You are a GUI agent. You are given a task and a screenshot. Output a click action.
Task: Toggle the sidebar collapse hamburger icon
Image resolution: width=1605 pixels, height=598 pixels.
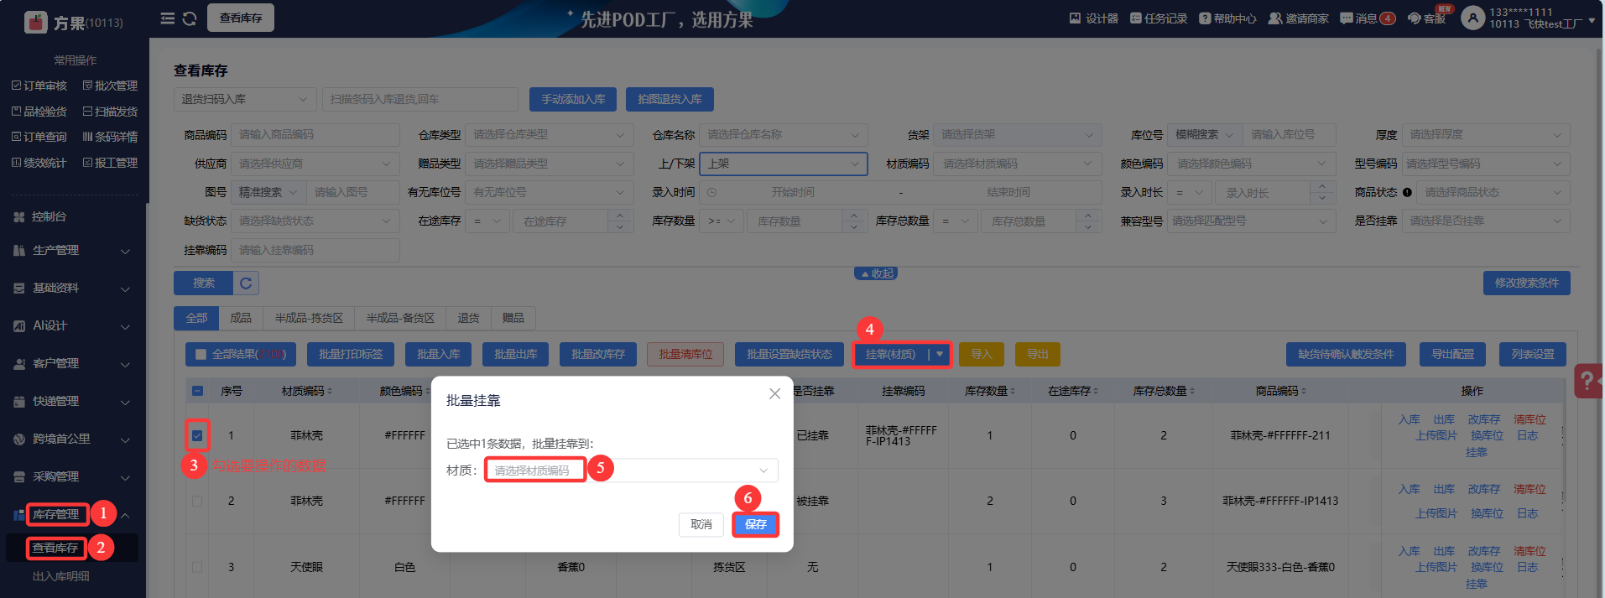point(167,18)
